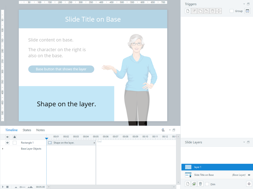Duplicate the selected slide layer

point(194,184)
